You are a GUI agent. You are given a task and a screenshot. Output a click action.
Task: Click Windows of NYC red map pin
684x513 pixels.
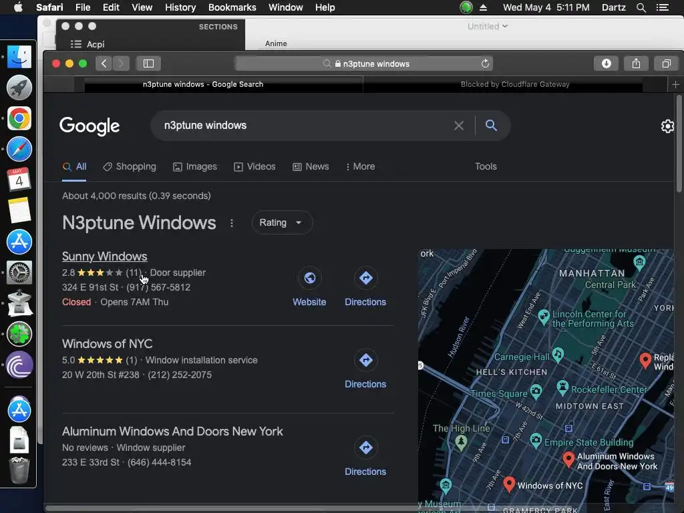pos(508,484)
